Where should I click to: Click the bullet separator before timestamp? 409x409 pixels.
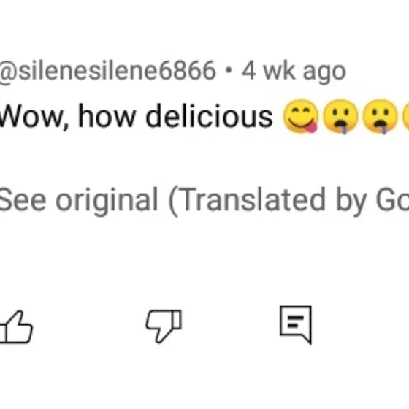point(229,70)
